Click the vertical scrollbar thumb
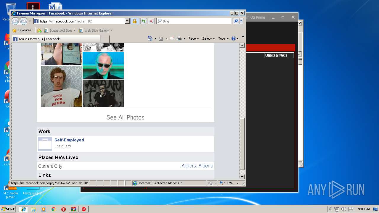Screen dimensions: 379x213 [x=242, y=144]
